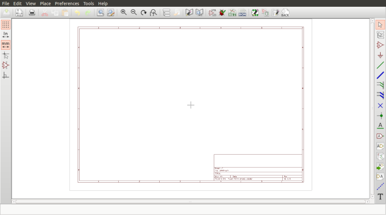Run electrical rules check

pos(222,13)
